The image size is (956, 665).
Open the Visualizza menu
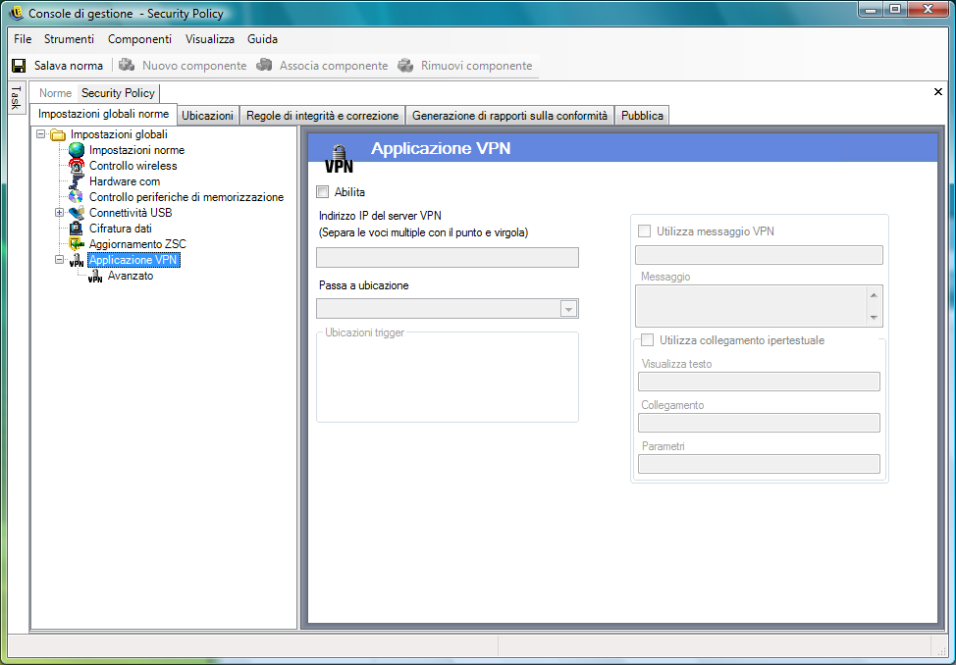pos(210,39)
